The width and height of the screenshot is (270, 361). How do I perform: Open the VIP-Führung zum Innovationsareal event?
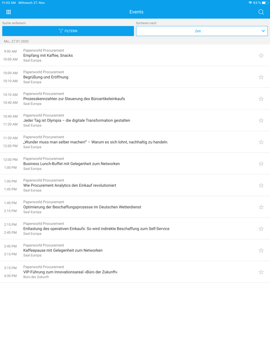(x=70, y=272)
